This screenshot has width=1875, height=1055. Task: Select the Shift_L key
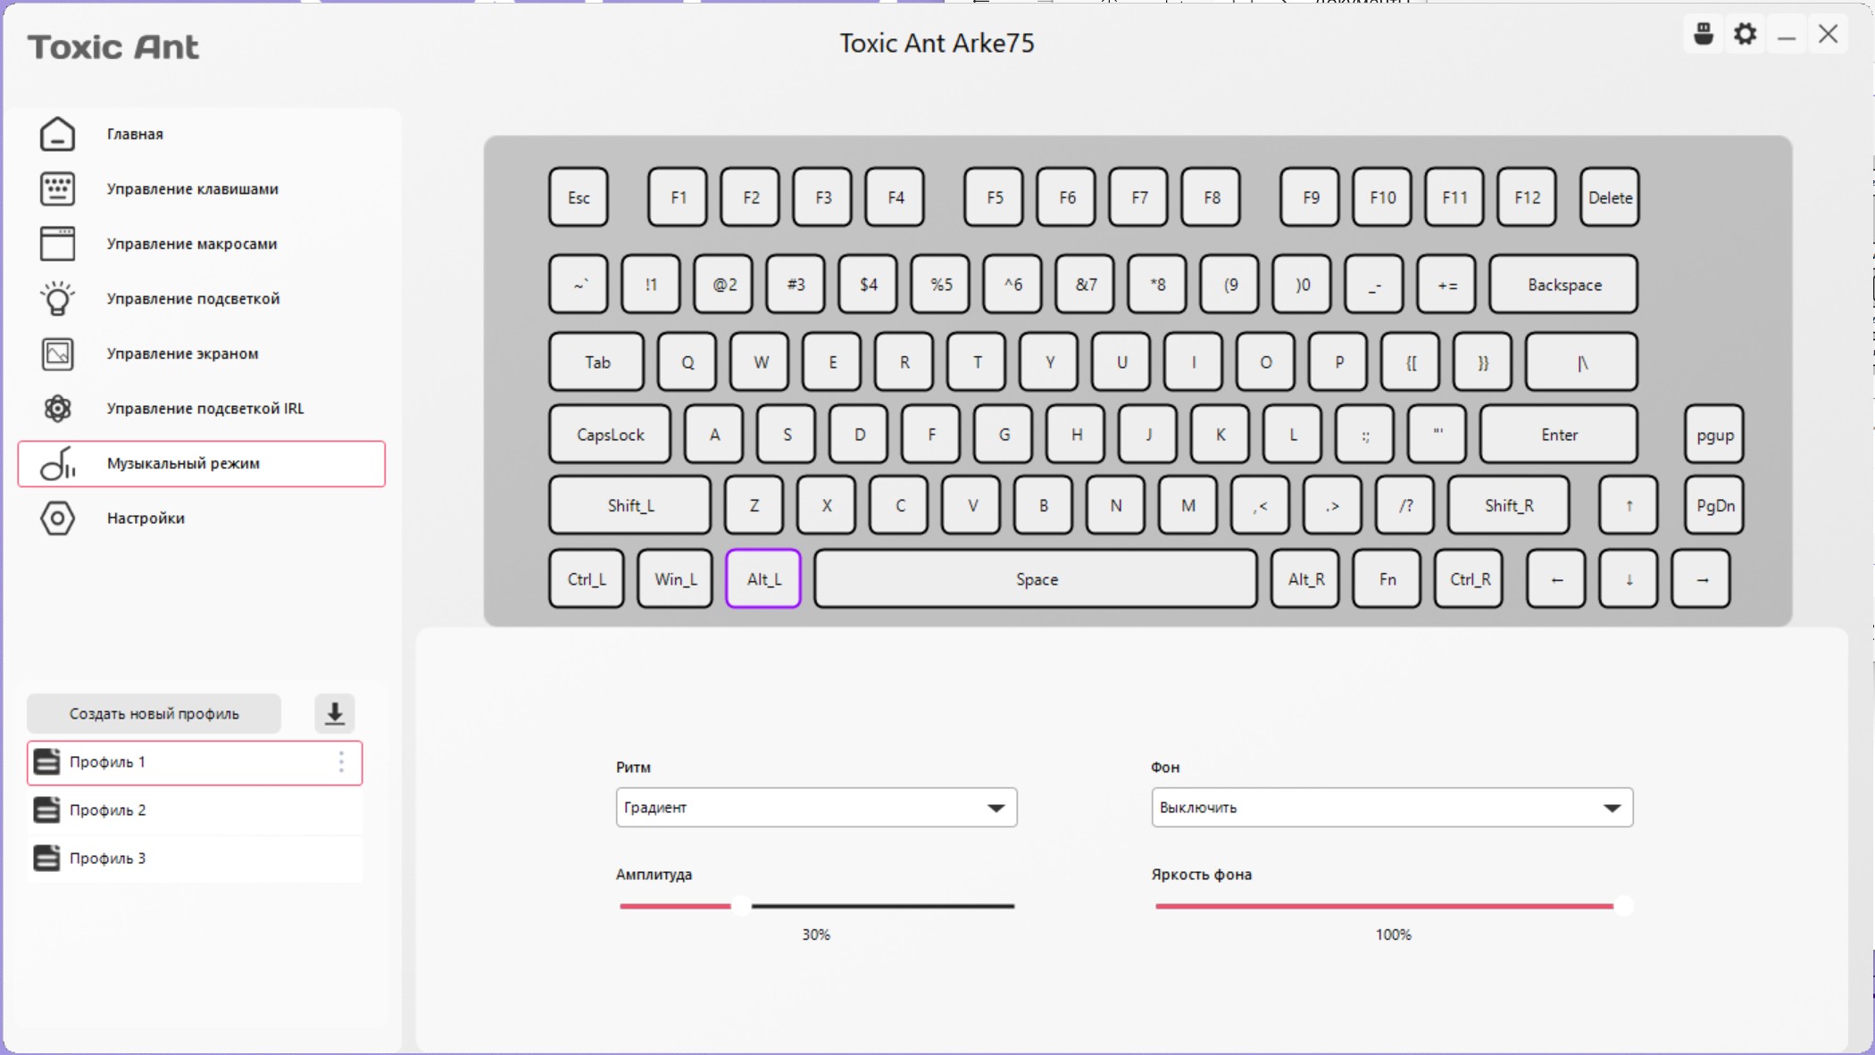630,506
